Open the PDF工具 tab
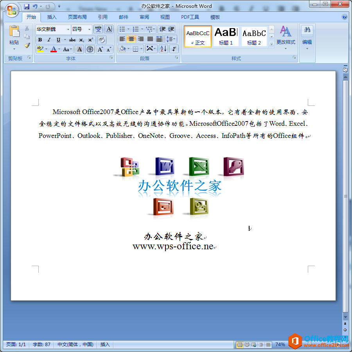The height and width of the screenshot is (352, 352). (190, 17)
